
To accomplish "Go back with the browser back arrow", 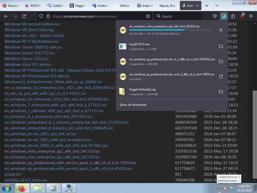I will pyautogui.click(x=6, y=16).
